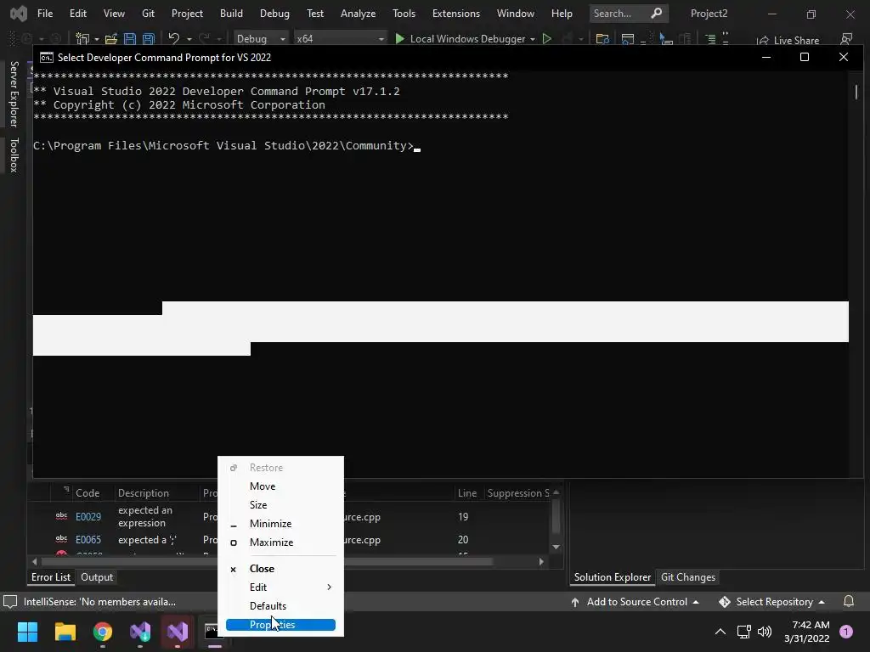Select Move in the context menu
The height and width of the screenshot is (652, 870).
tap(263, 486)
